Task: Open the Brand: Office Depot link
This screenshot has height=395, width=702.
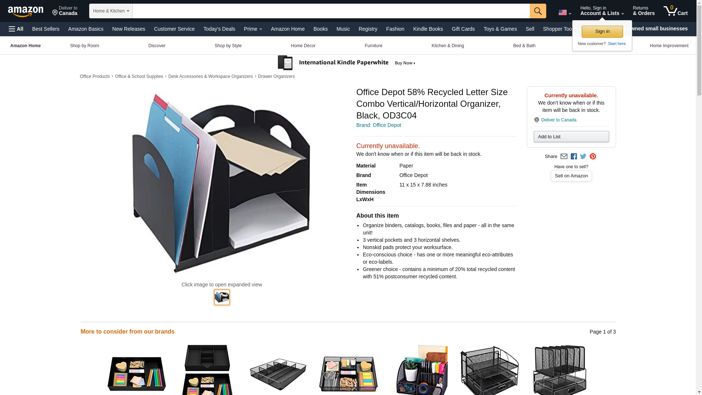Action: click(378, 125)
